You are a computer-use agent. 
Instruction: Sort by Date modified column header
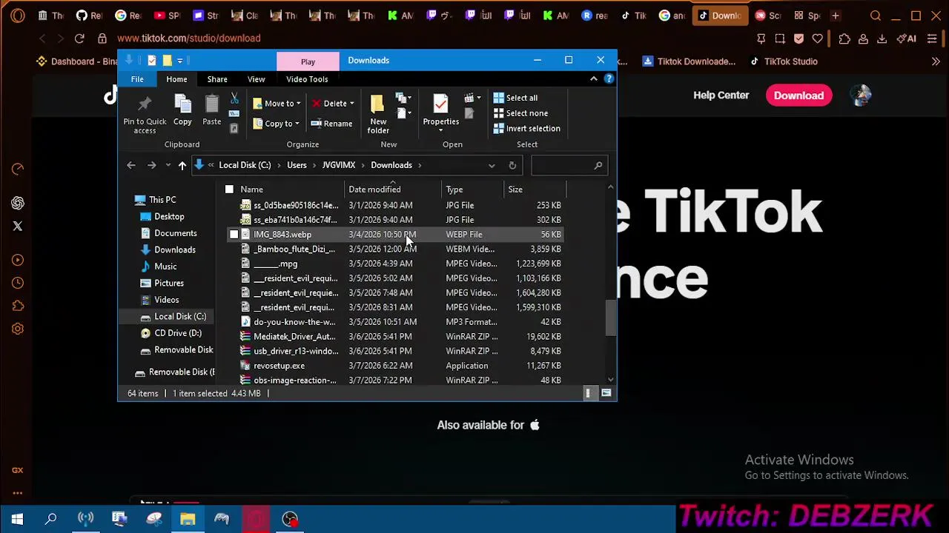point(393,190)
